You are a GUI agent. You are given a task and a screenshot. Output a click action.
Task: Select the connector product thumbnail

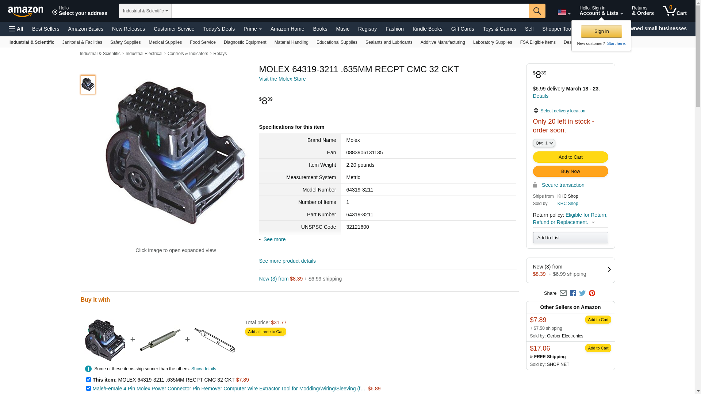pos(88,85)
